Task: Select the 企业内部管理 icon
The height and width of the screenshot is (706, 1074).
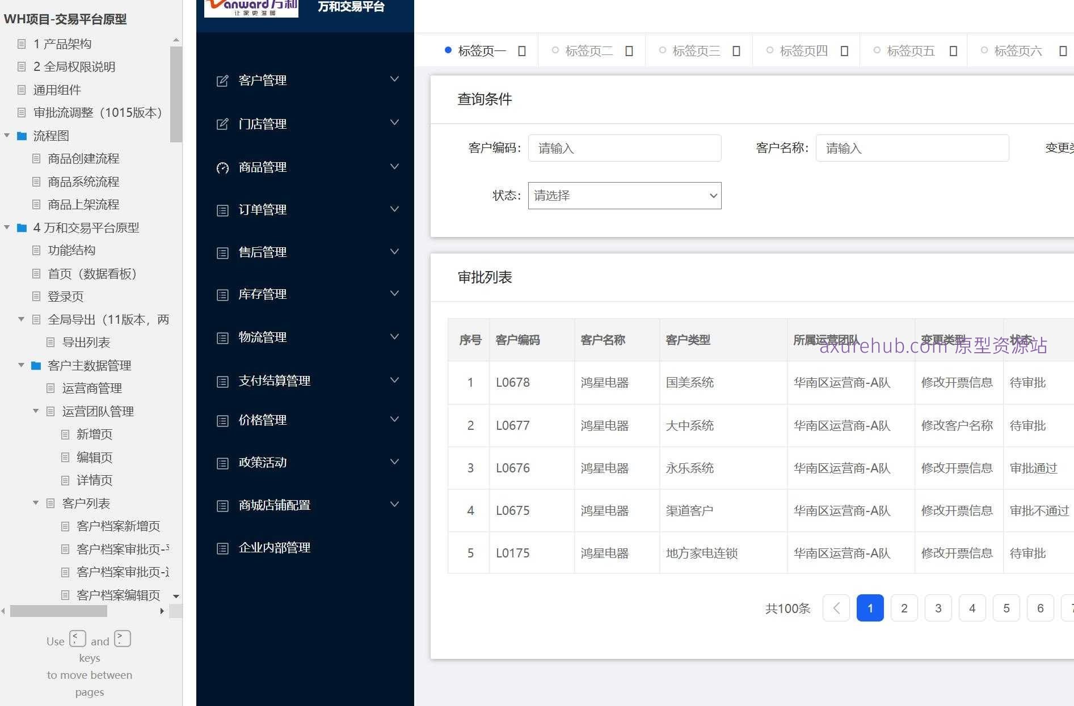Action: (222, 548)
